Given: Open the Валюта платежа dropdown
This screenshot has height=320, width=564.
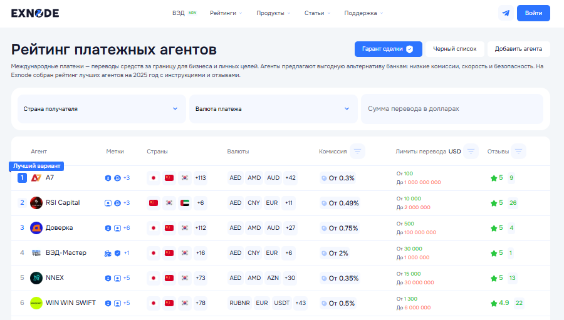Looking at the screenshot, I should tap(273, 109).
